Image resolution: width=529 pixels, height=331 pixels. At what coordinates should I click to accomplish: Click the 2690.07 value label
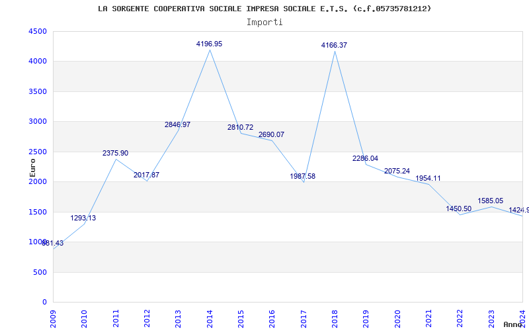coord(271,134)
